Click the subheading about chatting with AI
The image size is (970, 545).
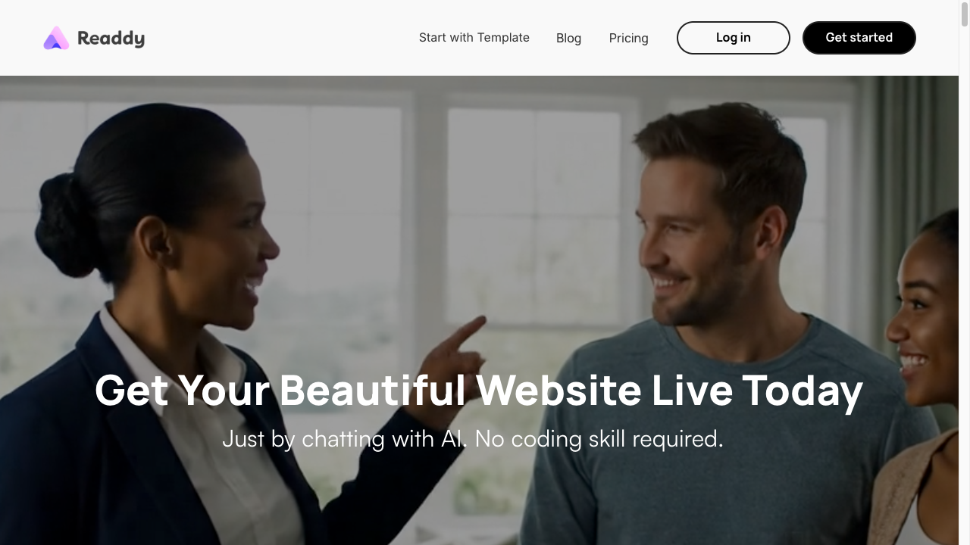click(x=473, y=439)
